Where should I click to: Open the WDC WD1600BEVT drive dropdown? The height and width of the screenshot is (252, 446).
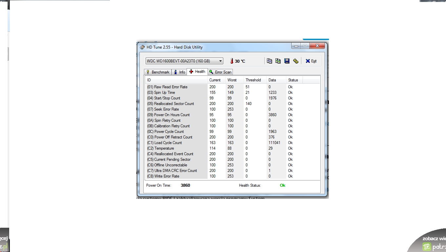[x=220, y=61]
